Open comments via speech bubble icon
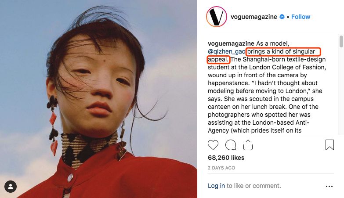This screenshot has width=344, height=198. tap(231, 145)
